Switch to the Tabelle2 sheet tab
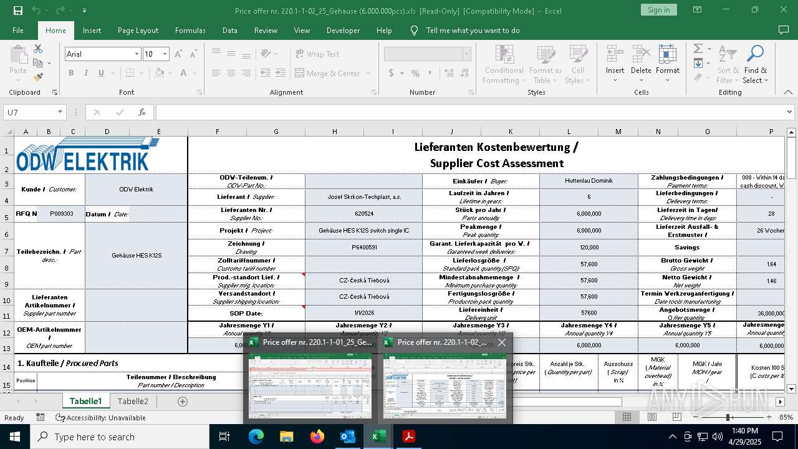 coord(133,401)
